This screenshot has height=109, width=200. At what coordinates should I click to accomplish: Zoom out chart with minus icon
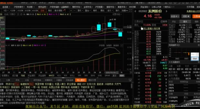pos(74,11)
